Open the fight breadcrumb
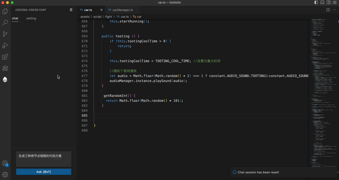Screen dimensions: 339x180 pyautogui.click(x=108, y=17)
